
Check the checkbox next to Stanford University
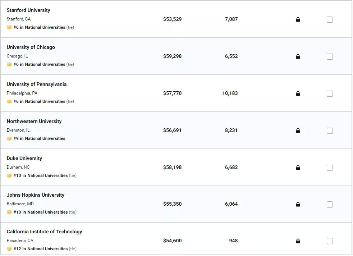click(x=330, y=20)
